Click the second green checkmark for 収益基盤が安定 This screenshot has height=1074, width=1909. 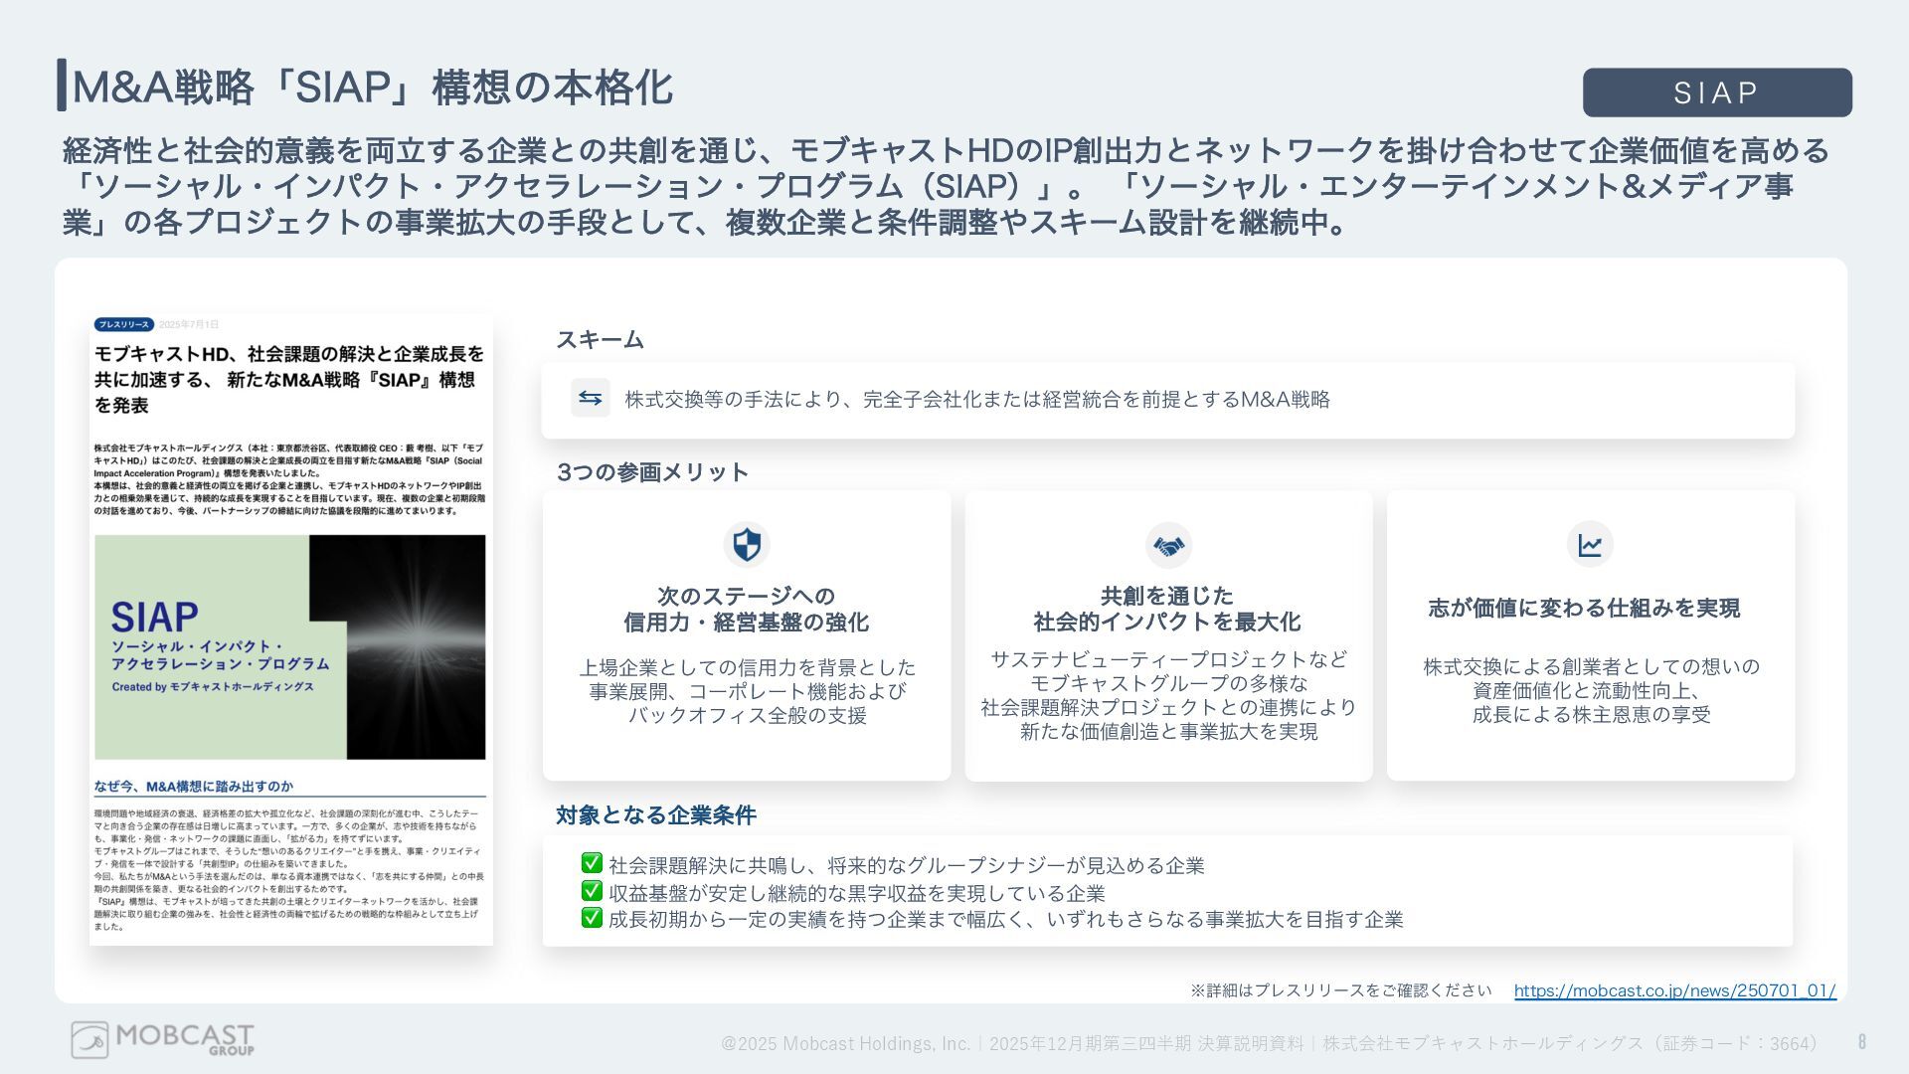click(592, 891)
